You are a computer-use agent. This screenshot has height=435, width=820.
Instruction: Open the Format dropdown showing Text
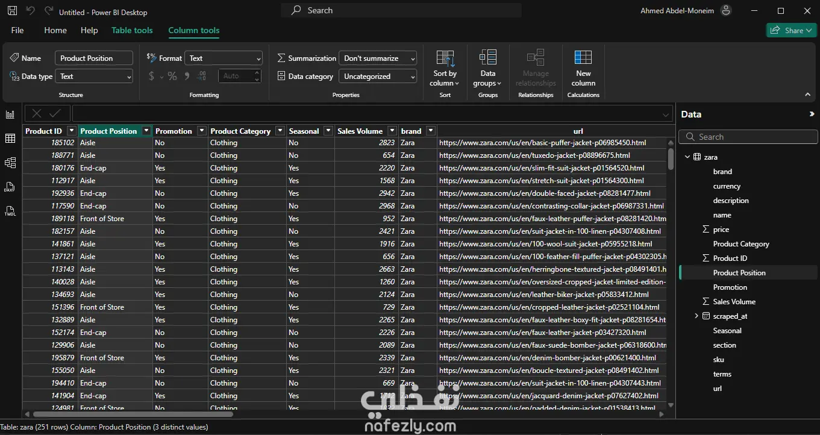[x=224, y=58]
